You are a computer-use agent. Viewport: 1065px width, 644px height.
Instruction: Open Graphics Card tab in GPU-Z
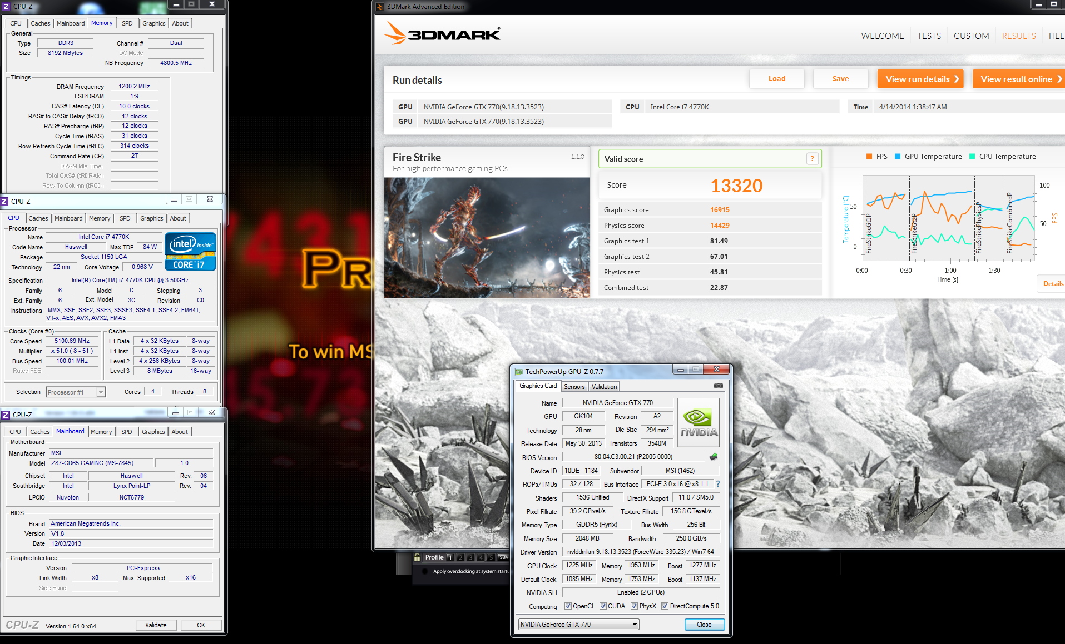coord(538,386)
